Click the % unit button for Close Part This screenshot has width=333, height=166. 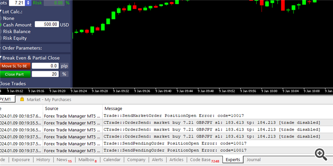pyautogui.click(x=64, y=74)
